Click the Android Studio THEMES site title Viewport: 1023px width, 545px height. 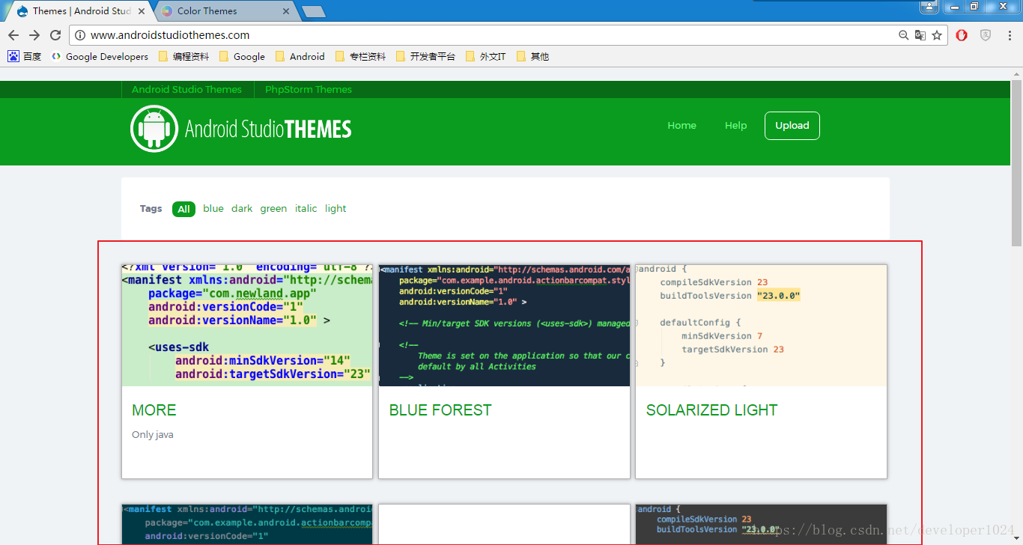(268, 129)
